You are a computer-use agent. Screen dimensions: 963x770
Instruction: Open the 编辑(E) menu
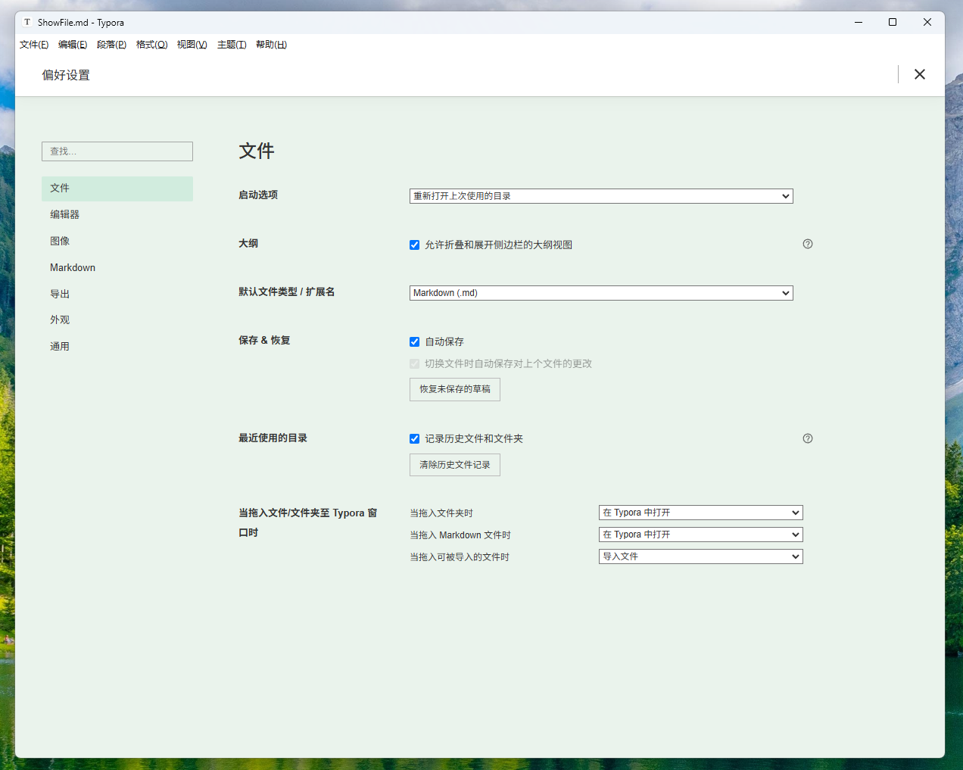click(x=73, y=45)
